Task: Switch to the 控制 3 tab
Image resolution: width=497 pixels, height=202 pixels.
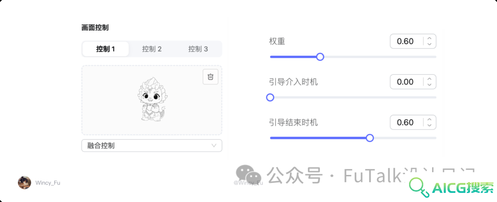Action: pyautogui.click(x=198, y=49)
